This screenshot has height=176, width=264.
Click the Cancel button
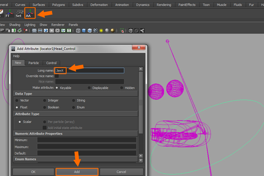(x=121, y=172)
